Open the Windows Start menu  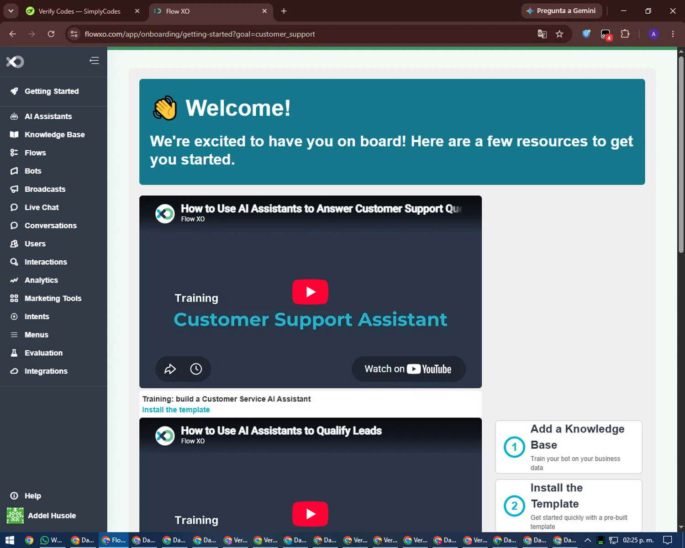click(10, 540)
